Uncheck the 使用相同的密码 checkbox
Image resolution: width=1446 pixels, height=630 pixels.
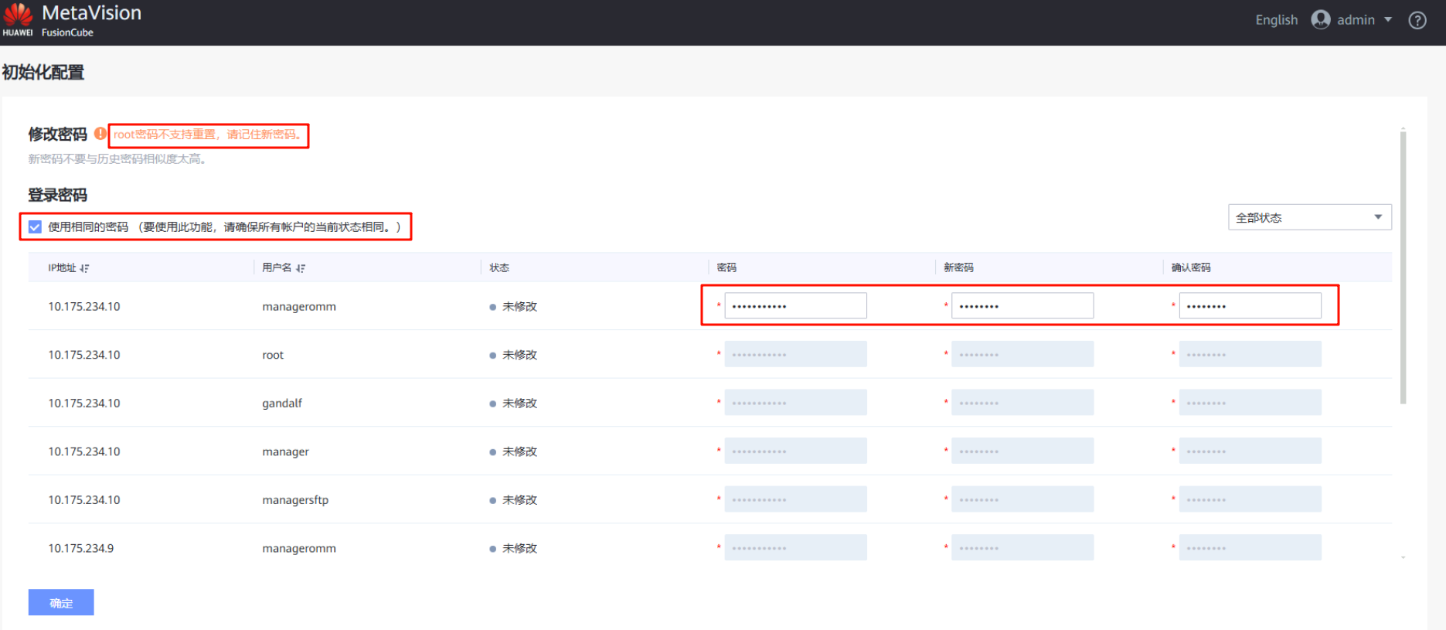point(35,226)
